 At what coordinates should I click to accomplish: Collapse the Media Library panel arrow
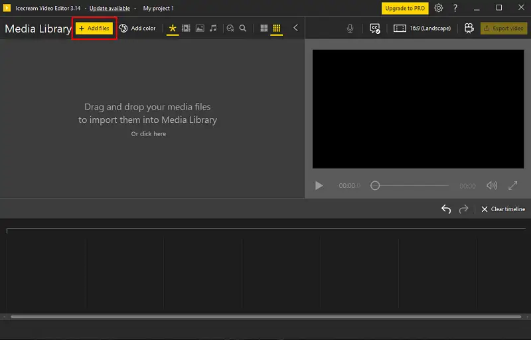(x=295, y=28)
